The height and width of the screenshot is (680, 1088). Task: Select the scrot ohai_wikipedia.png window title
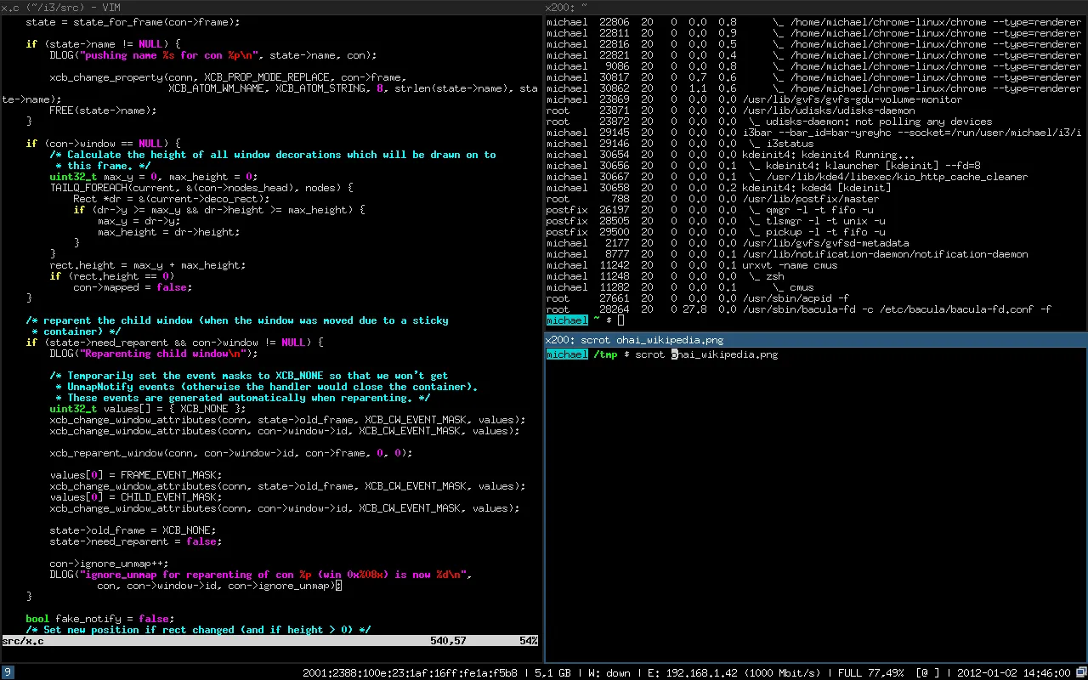(633, 339)
